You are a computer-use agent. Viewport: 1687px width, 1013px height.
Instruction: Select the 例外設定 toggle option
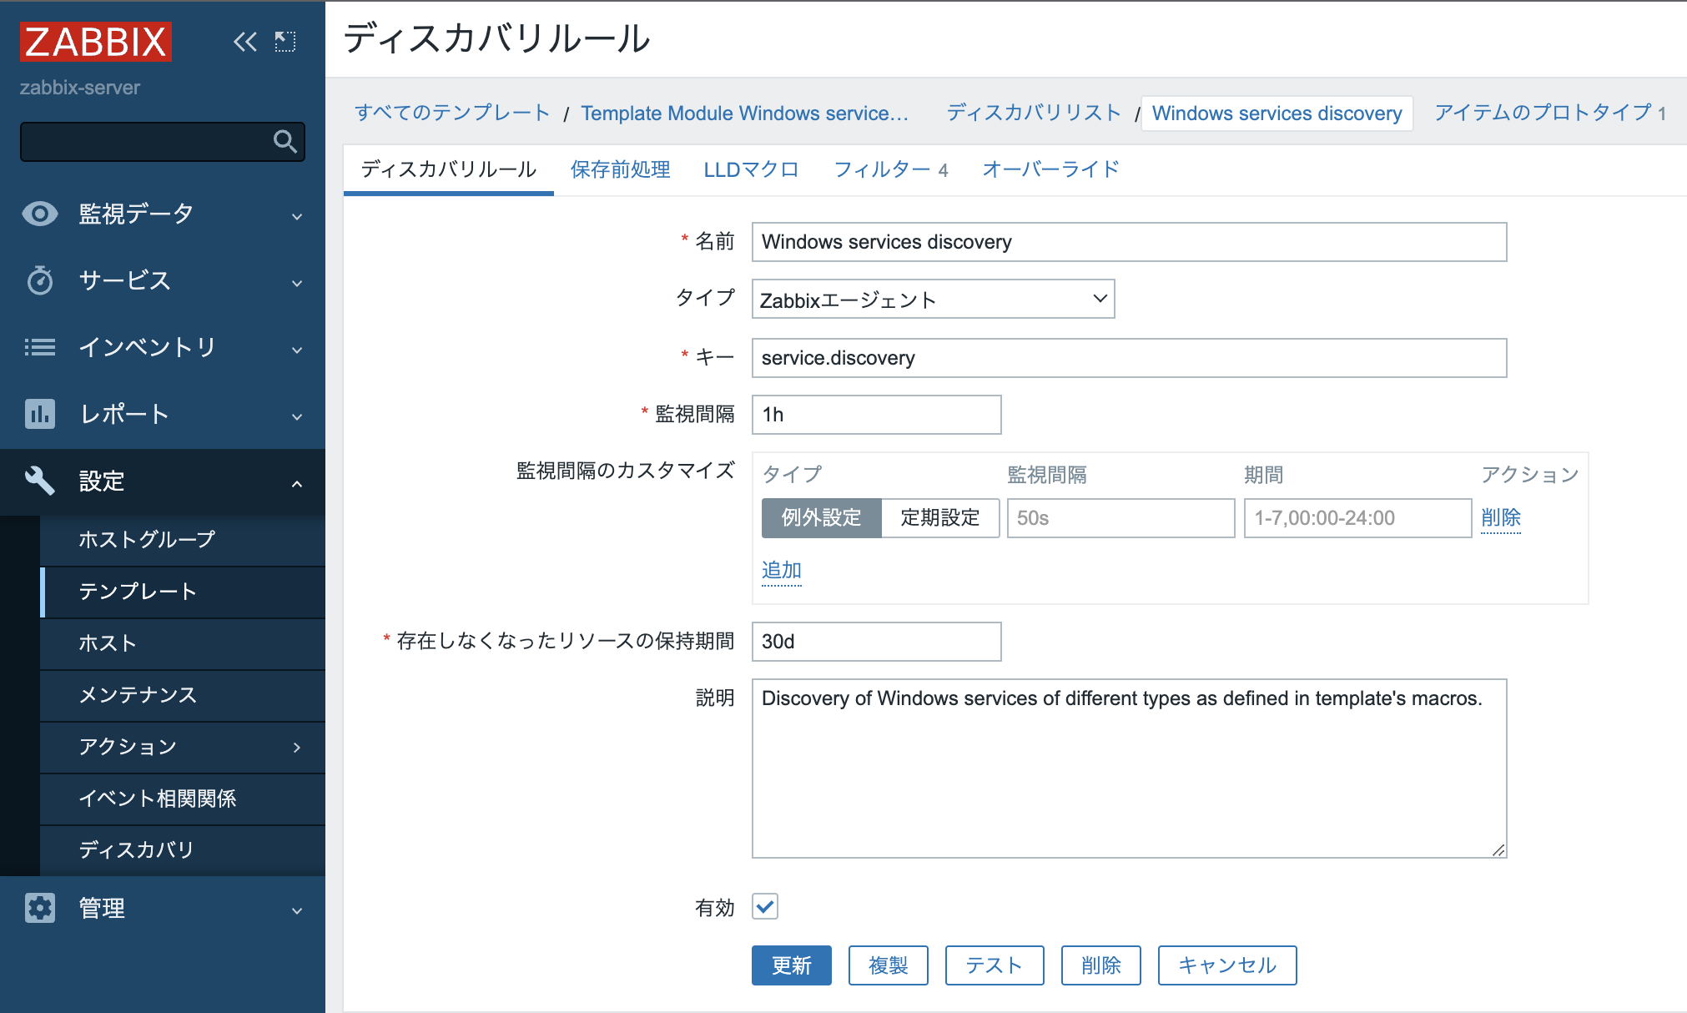pyautogui.click(x=821, y=517)
